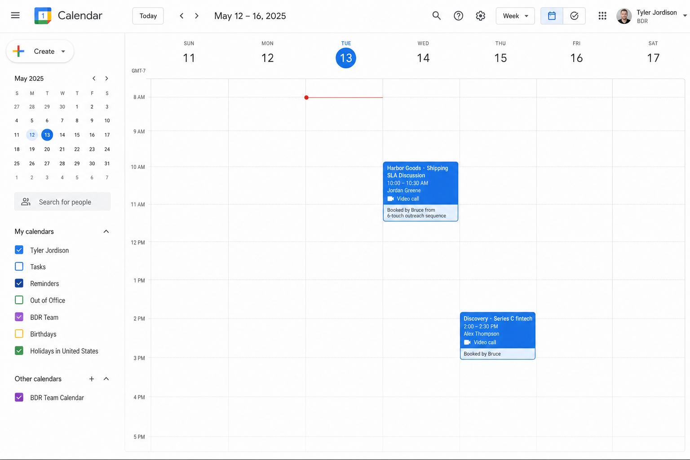Open the search magnifier
Screen dimensions: 690x460
tap(436, 16)
